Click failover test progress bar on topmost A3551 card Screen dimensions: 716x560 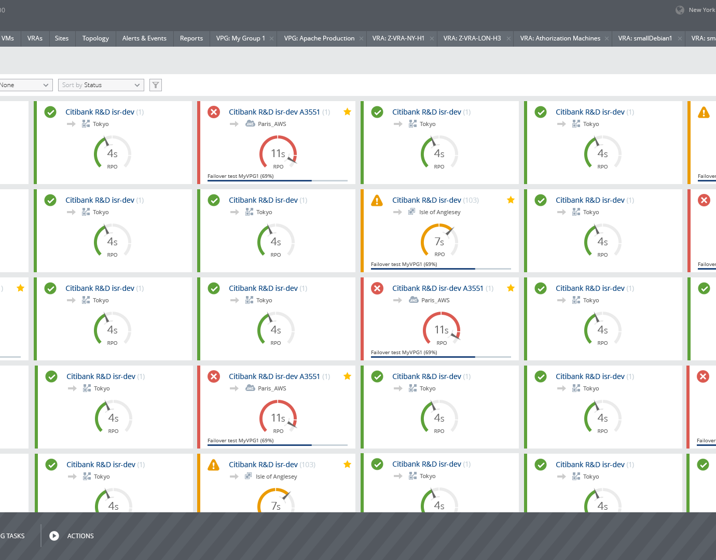click(x=278, y=180)
